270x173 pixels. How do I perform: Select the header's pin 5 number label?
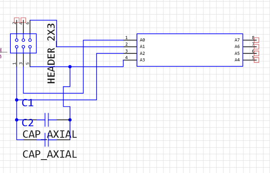[x=28, y=63]
